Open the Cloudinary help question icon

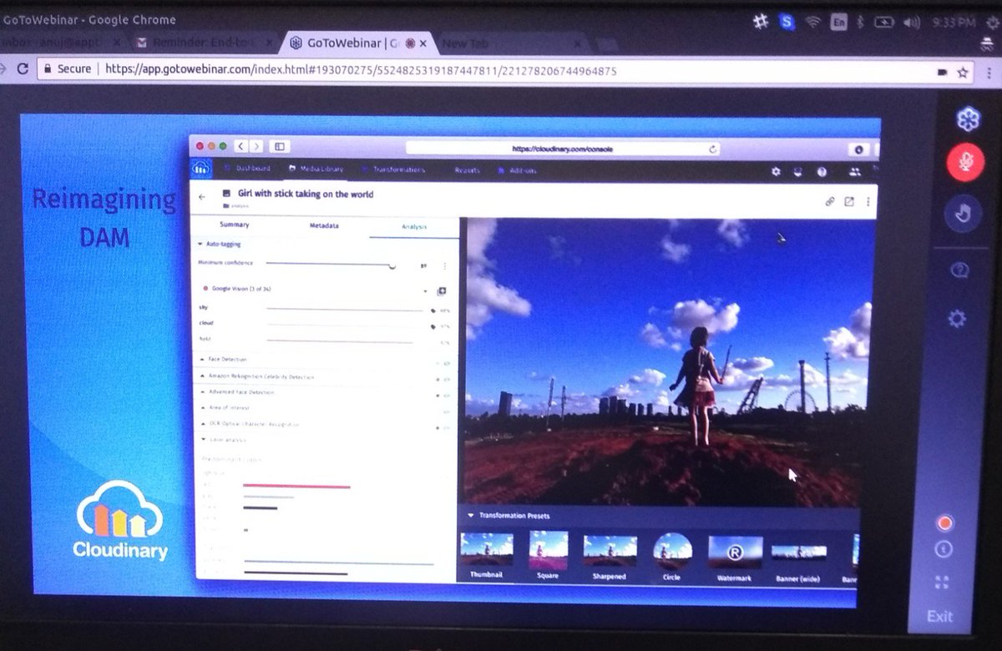click(822, 172)
